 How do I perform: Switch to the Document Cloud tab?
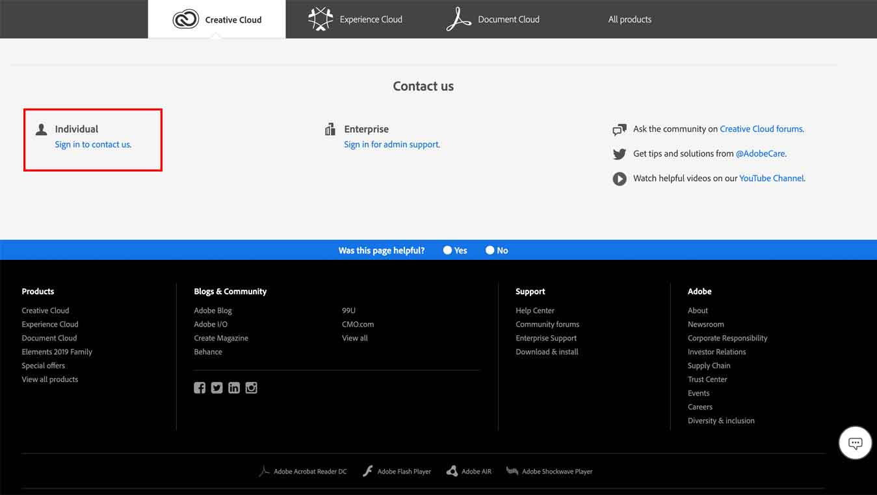[493, 19]
